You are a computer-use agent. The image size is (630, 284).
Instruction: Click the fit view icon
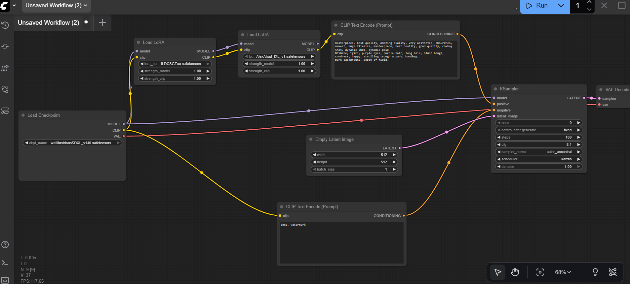pos(540,272)
